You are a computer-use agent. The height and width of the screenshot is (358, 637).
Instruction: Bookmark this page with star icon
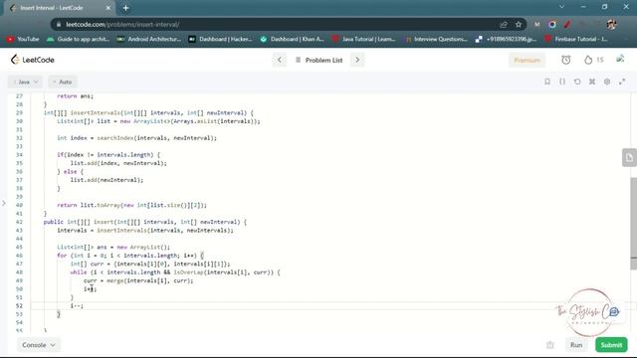(x=519, y=24)
